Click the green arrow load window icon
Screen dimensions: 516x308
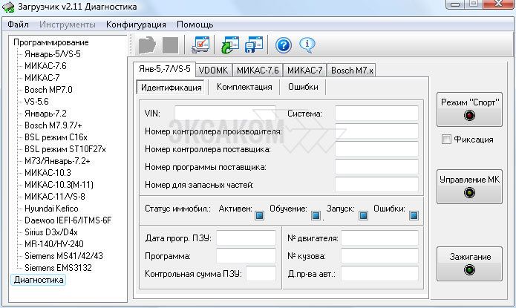coord(231,45)
